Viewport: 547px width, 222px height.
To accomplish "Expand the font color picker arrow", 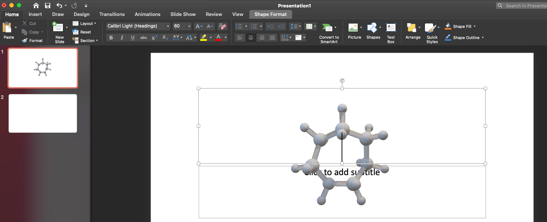I will tap(225, 38).
